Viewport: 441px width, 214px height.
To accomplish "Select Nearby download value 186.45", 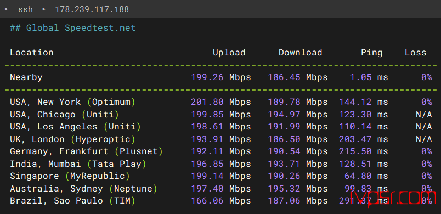I will coord(284,77).
